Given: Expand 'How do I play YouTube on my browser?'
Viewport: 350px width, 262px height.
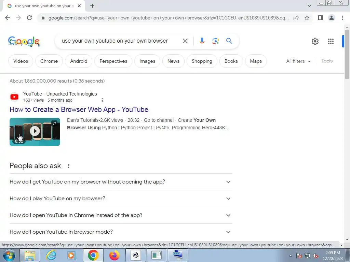Looking at the screenshot, I should point(121,199).
